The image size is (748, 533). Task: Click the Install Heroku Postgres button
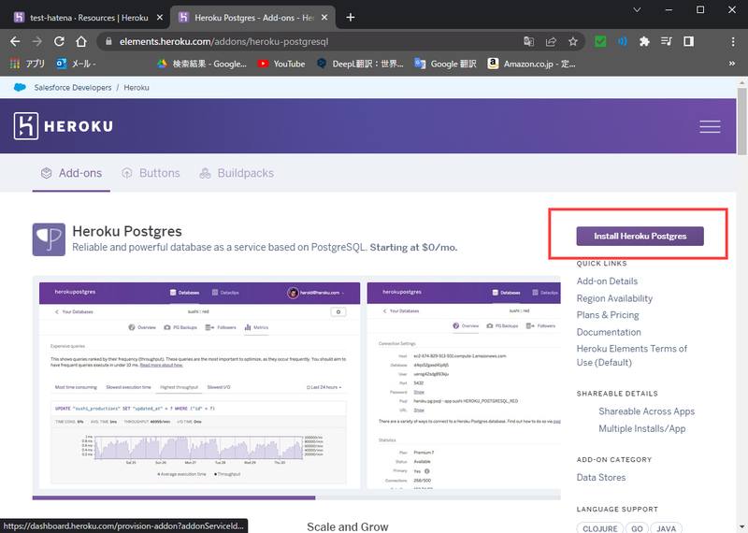[640, 237]
